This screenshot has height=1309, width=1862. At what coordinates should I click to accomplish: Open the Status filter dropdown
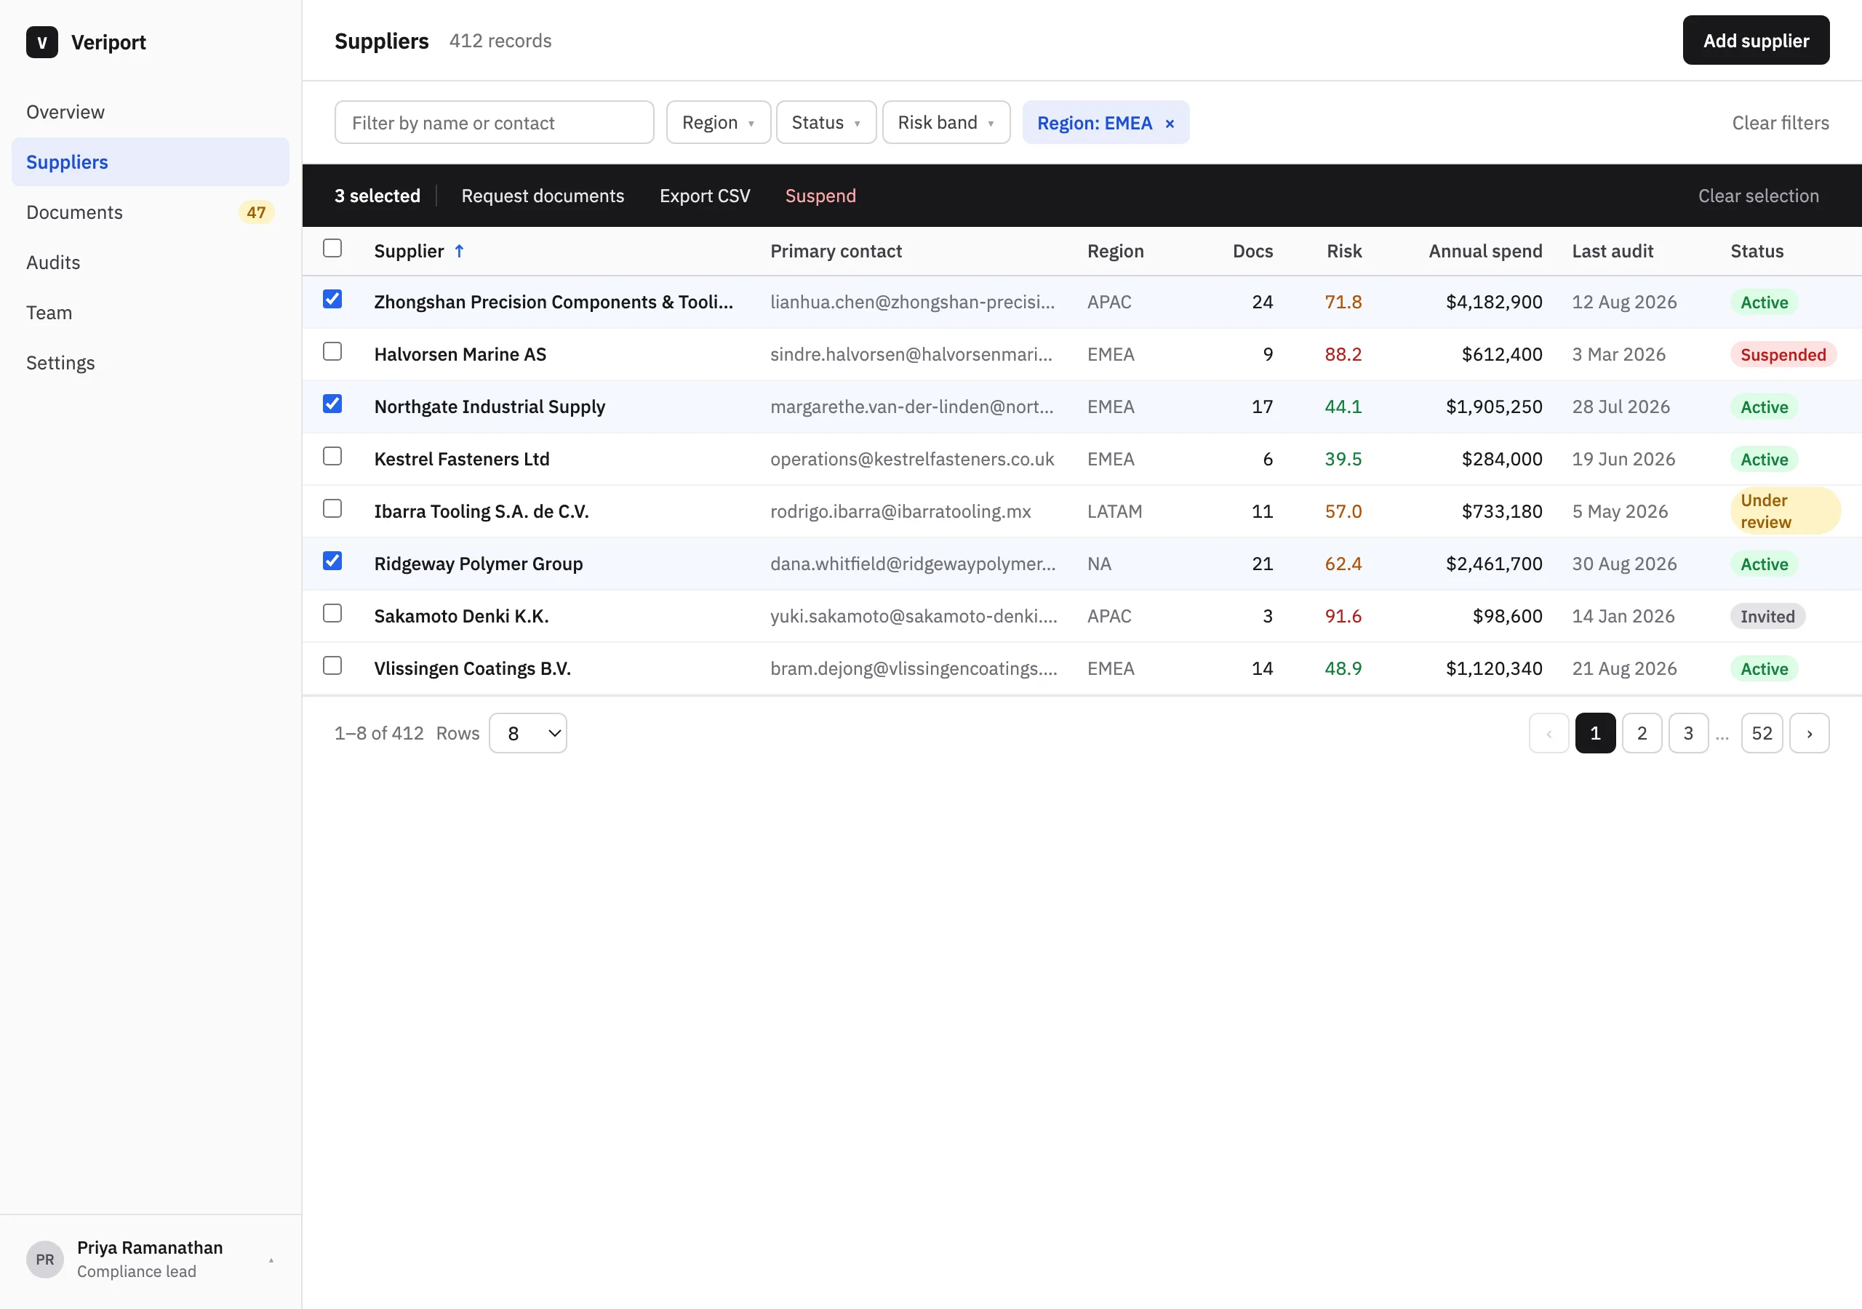coord(826,122)
